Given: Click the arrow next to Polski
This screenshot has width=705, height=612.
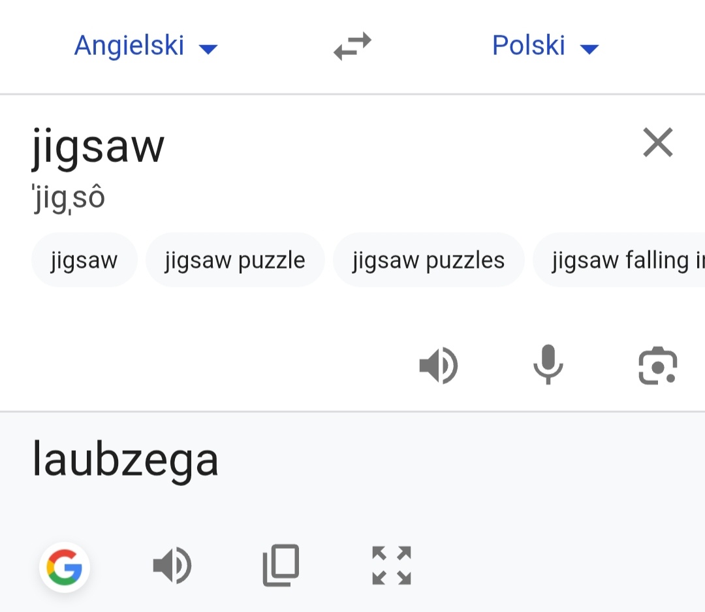Looking at the screenshot, I should click(x=589, y=48).
